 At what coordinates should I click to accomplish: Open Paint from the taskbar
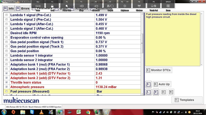pos(107,112)
